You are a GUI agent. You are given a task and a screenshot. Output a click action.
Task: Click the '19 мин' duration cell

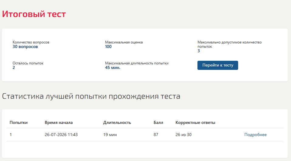pyautogui.click(x=110, y=135)
